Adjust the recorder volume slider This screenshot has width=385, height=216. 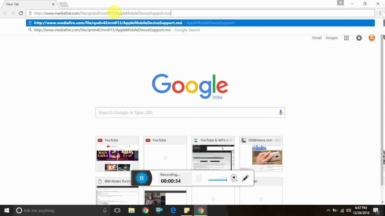tap(217, 180)
